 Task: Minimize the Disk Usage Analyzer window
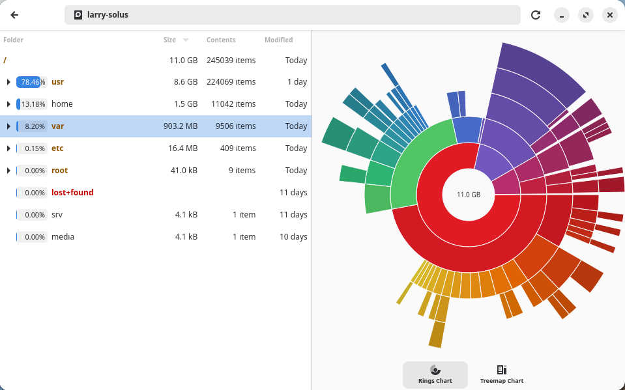(562, 15)
